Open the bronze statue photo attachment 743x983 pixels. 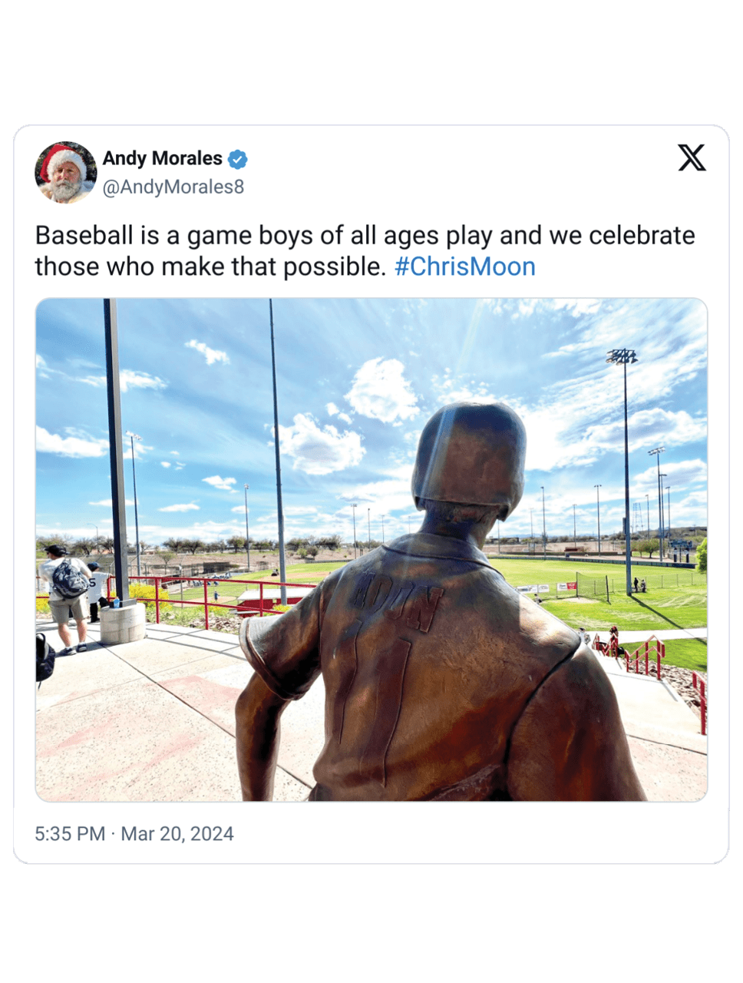[371, 550]
